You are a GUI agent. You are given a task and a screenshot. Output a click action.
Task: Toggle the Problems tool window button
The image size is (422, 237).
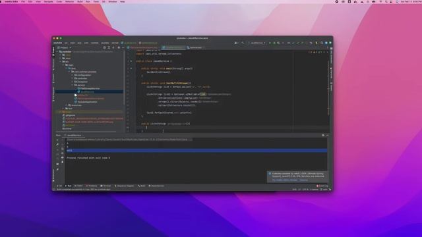[92, 186]
